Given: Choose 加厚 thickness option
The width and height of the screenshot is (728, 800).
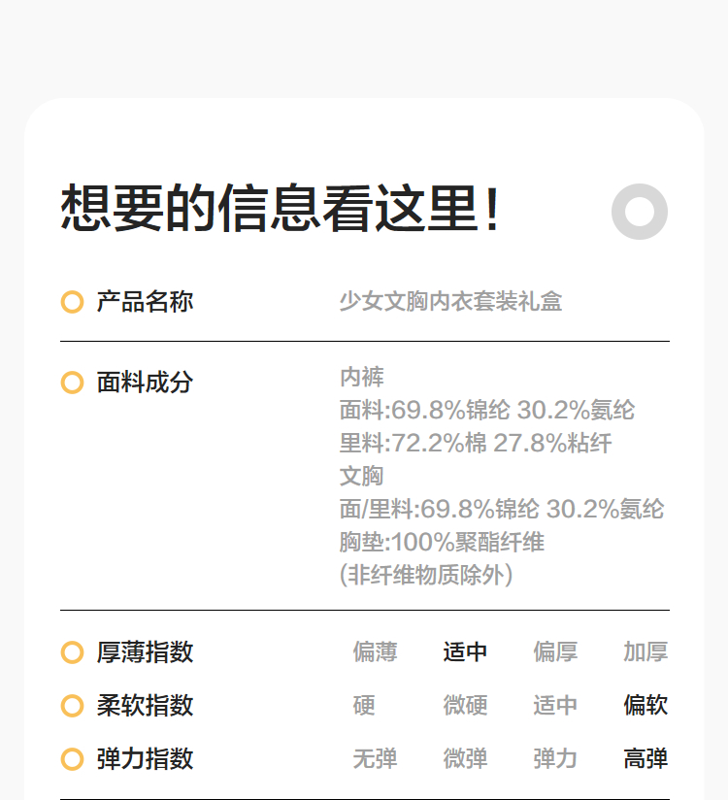Looking at the screenshot, I should 645,652.
